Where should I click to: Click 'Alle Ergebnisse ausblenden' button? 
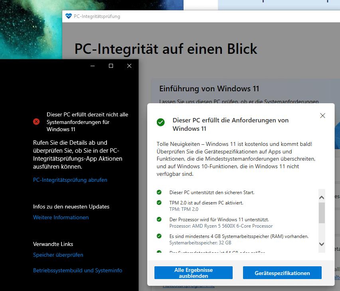point(194,273)
